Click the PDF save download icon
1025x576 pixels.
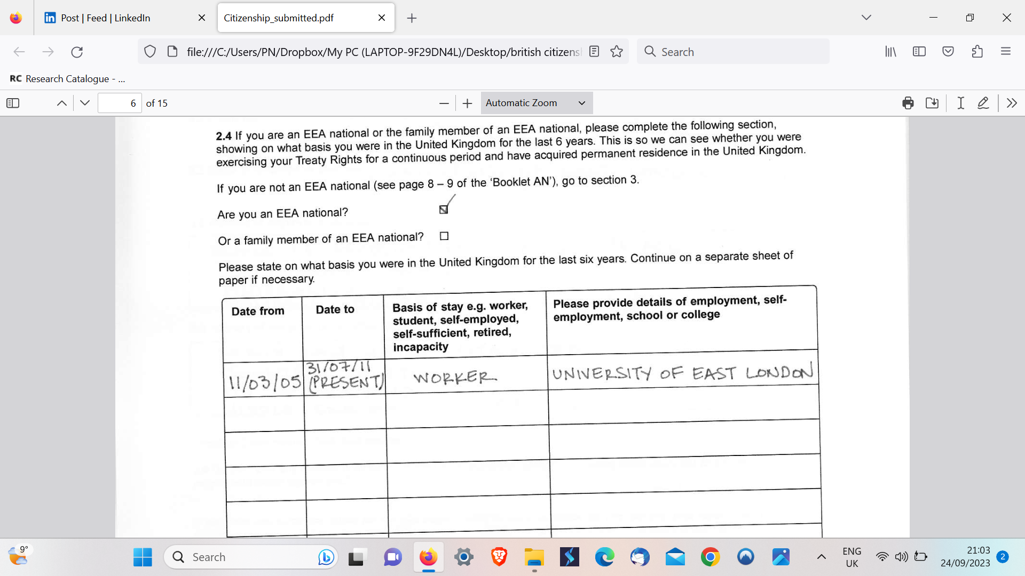[x=932, y=103]
